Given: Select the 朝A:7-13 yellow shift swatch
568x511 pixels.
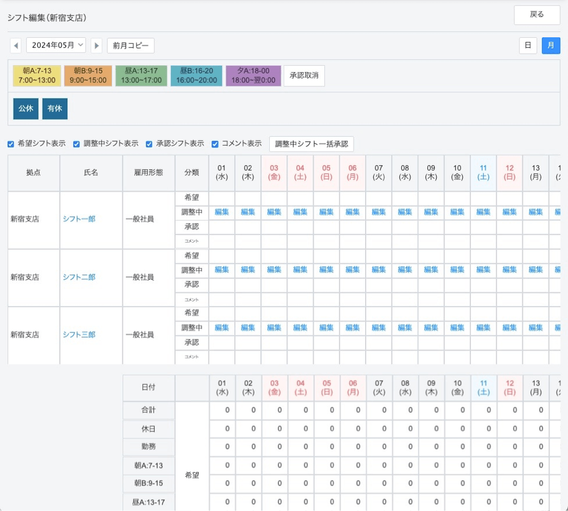Looking at the screenshot, I should coord(37,76).
